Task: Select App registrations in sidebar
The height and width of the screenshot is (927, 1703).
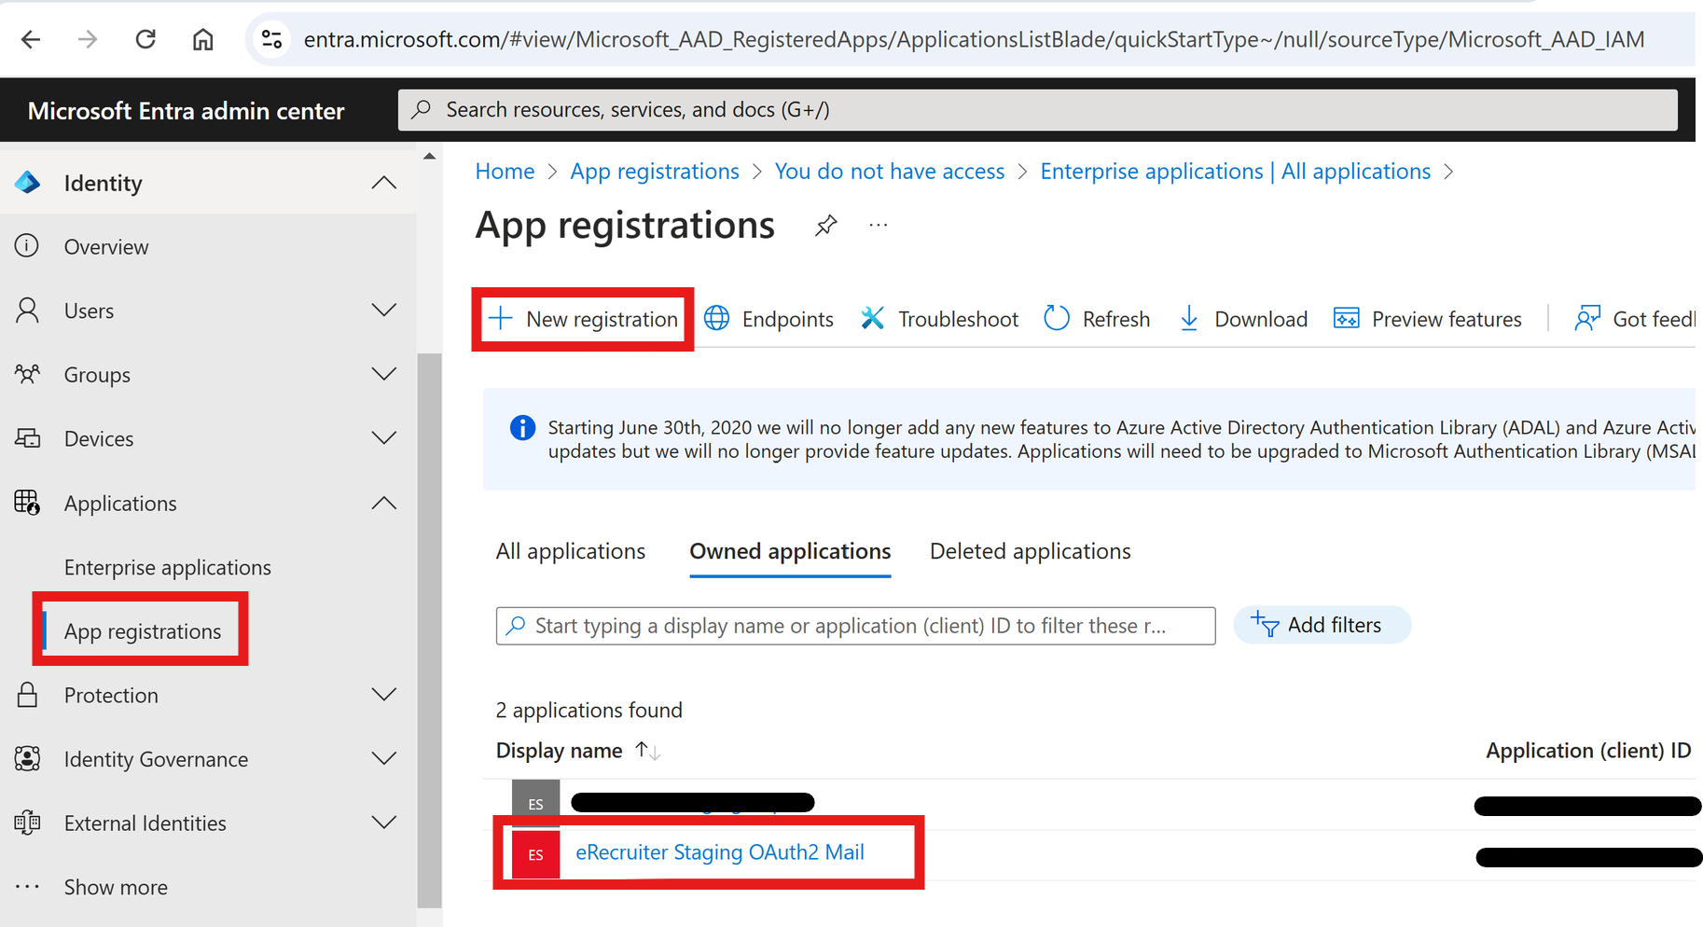Action: 143,631
